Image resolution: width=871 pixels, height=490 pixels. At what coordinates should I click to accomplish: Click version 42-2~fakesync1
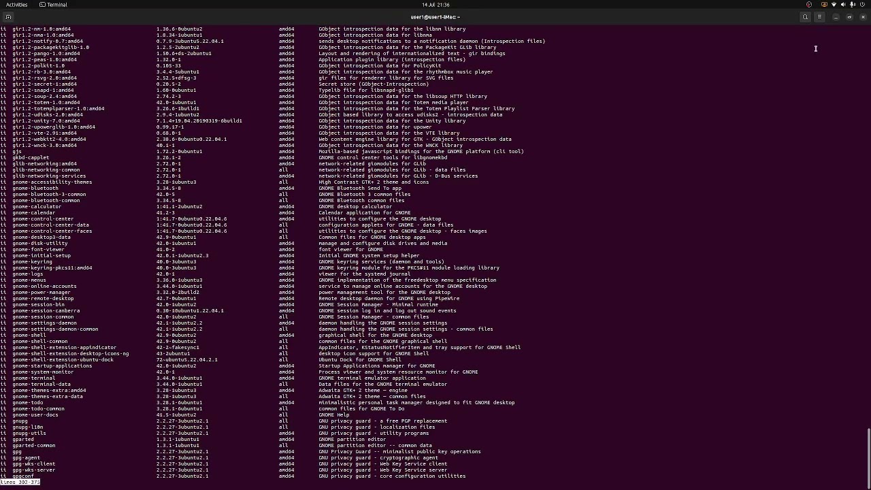click(178, 348)
